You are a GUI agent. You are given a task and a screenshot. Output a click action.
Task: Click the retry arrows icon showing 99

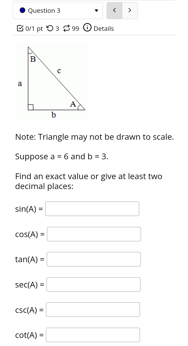pos(67,28)
